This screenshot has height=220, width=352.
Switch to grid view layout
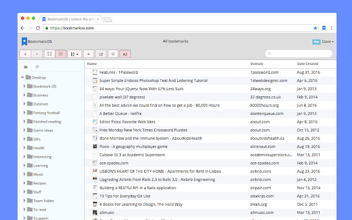click(49, 54)
